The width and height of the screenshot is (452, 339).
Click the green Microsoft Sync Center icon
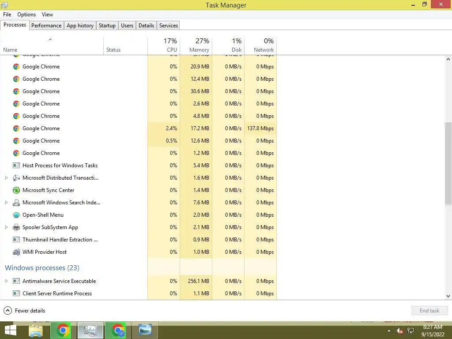coord(16,190)
